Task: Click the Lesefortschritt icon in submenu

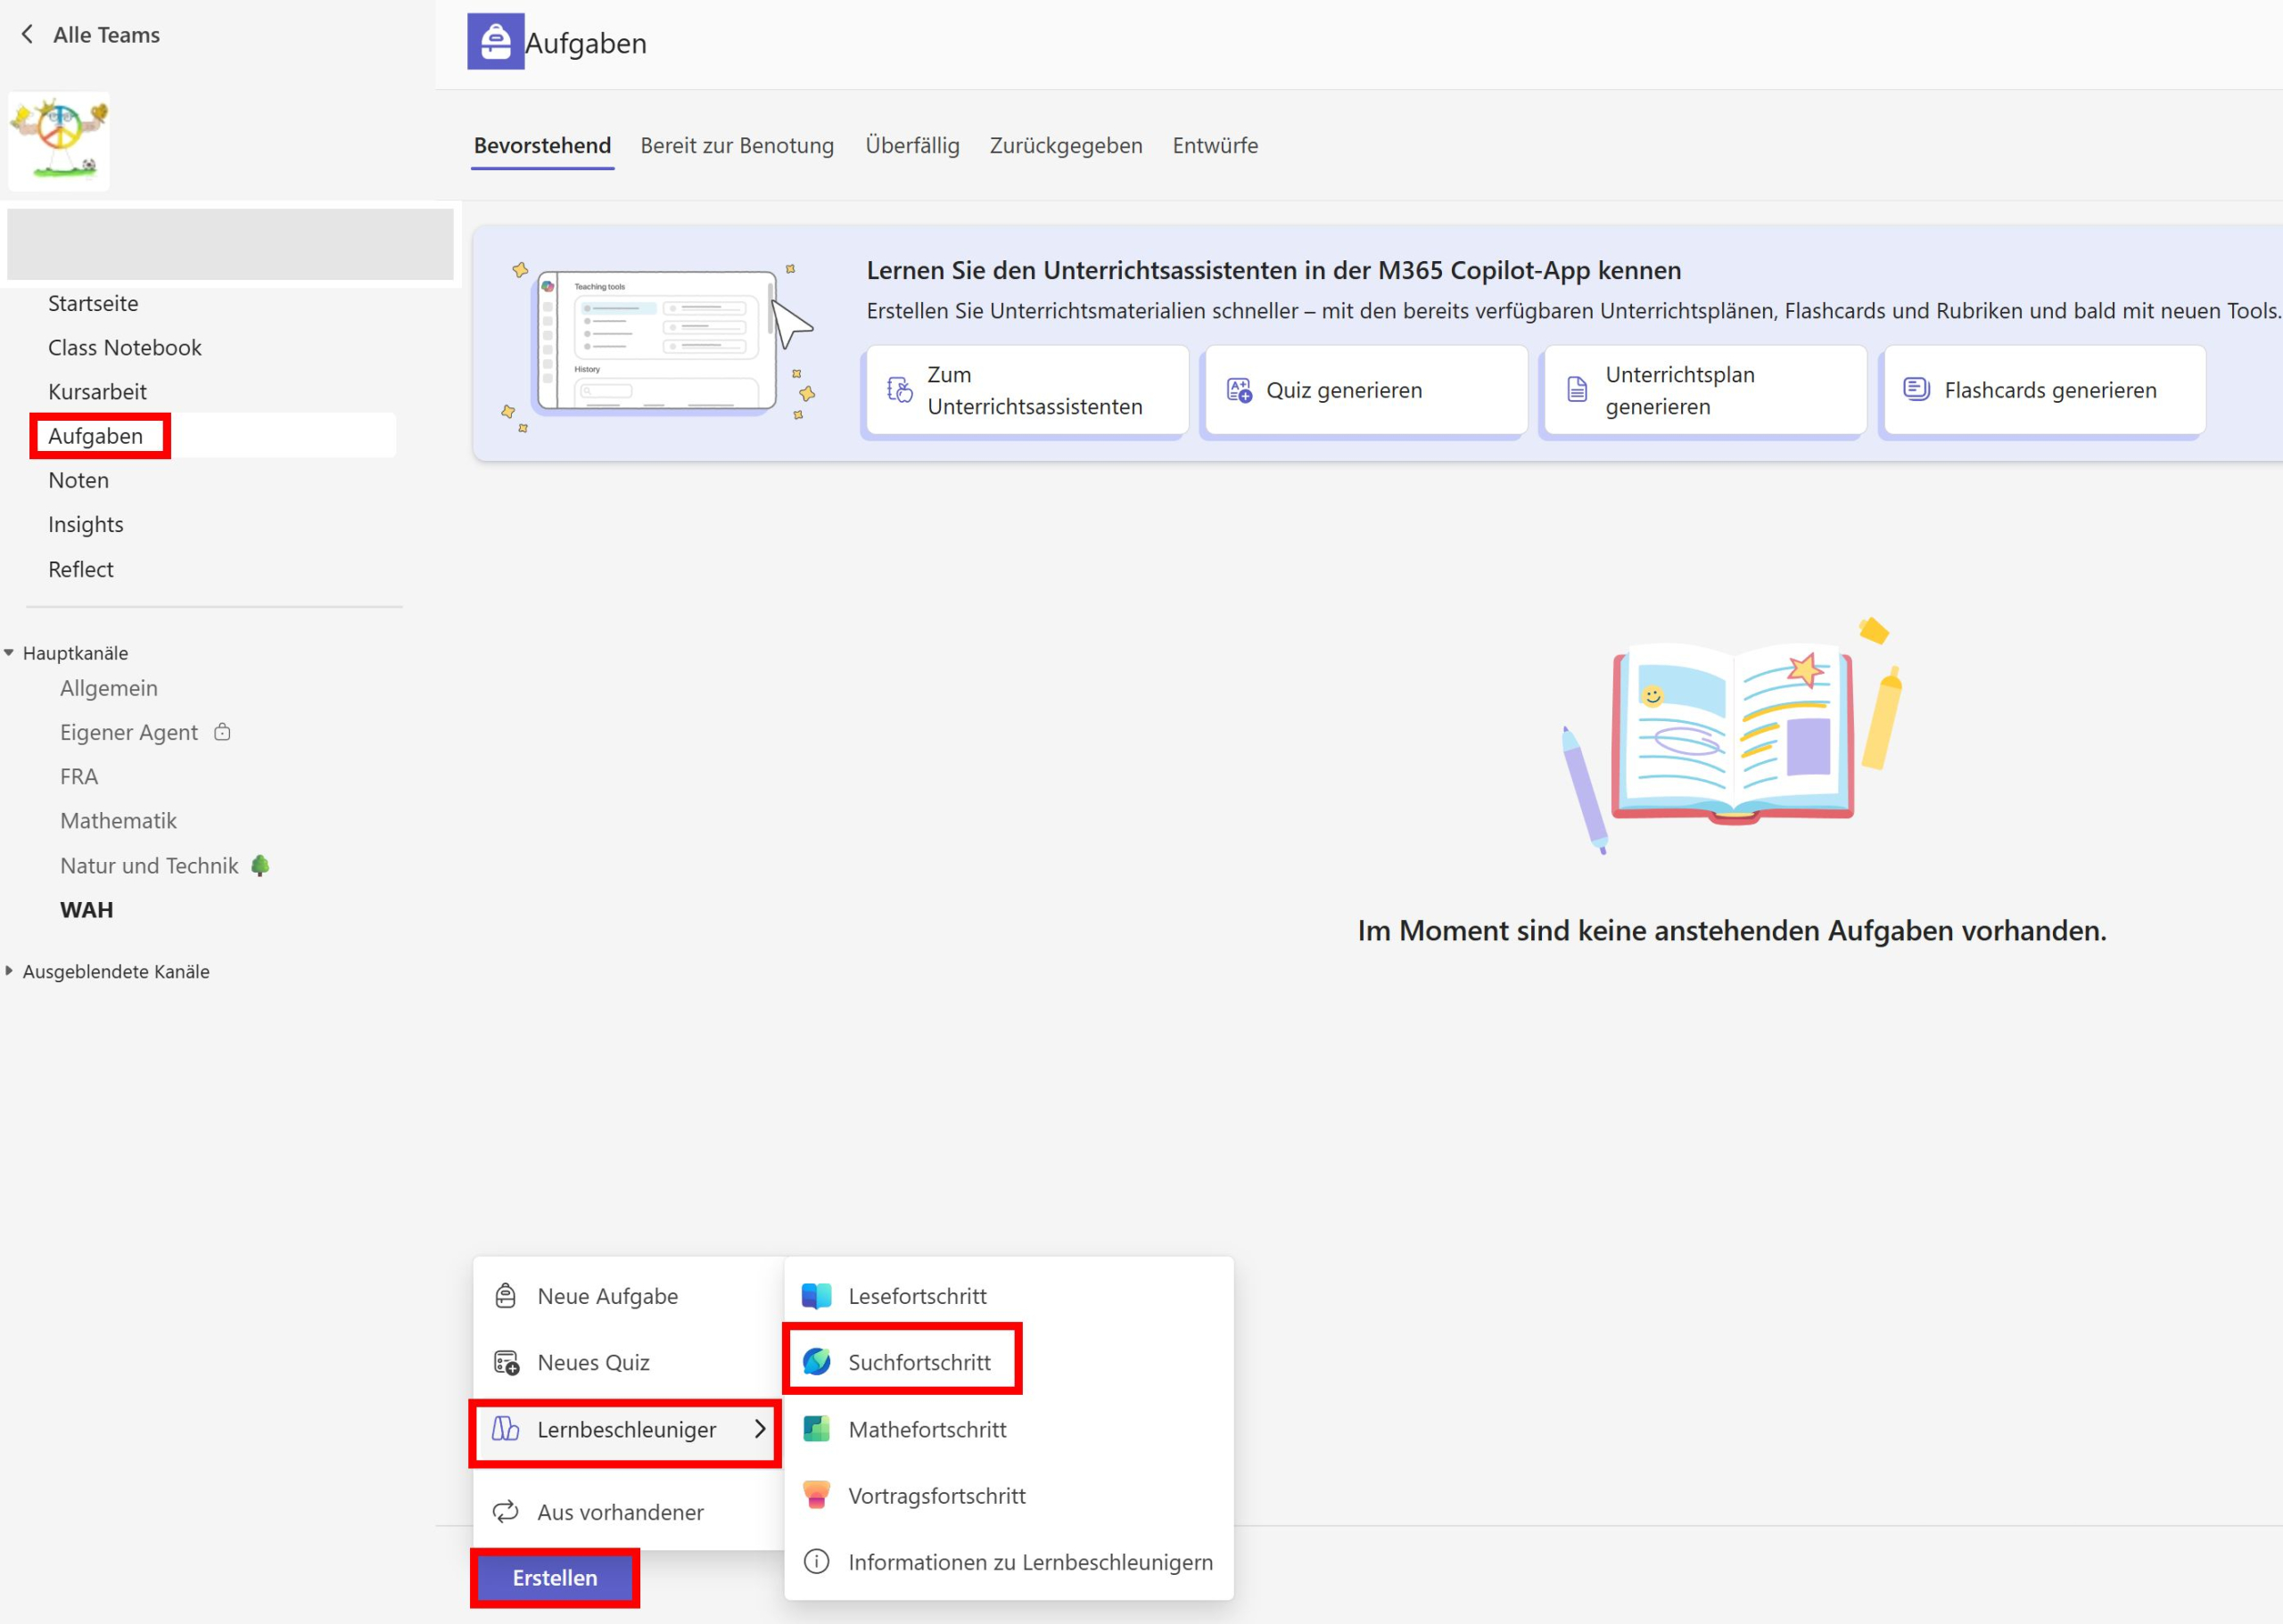Action: tap(816, 1296)
